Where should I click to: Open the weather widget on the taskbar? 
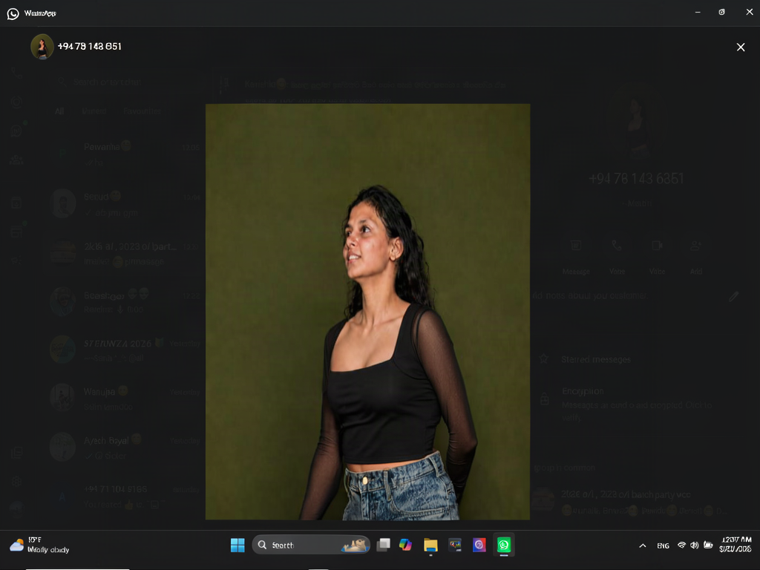(40, 545)
